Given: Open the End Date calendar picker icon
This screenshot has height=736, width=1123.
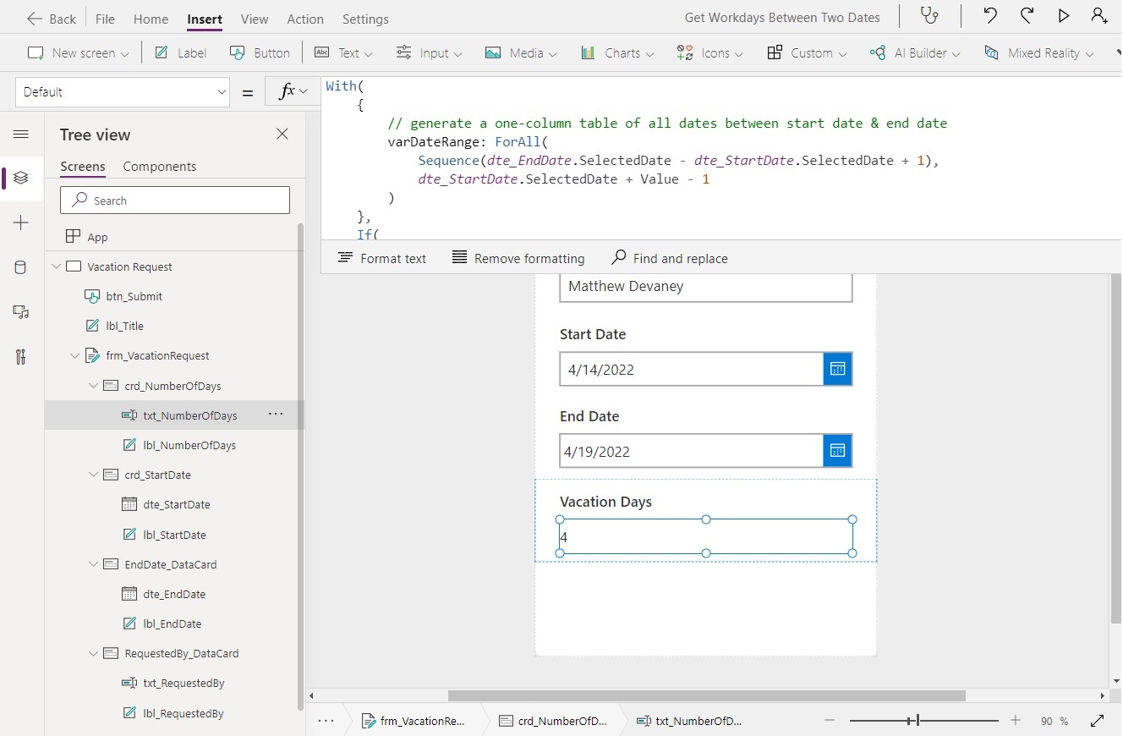Looking at the screenshot, I should pos(836,450).
